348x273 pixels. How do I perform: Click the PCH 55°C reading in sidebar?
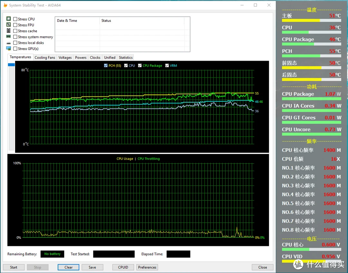(x=311, y=51)
